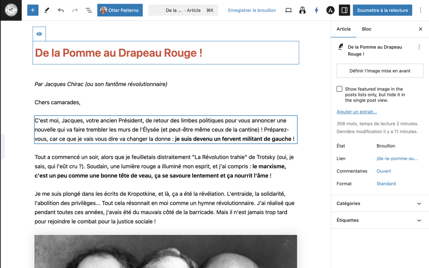Click Définir l'image mise en avant

click(x=380, y=71)
